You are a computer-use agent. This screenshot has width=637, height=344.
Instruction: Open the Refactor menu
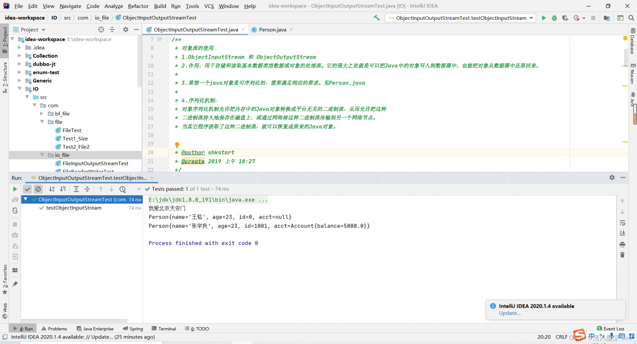(138, 6)
